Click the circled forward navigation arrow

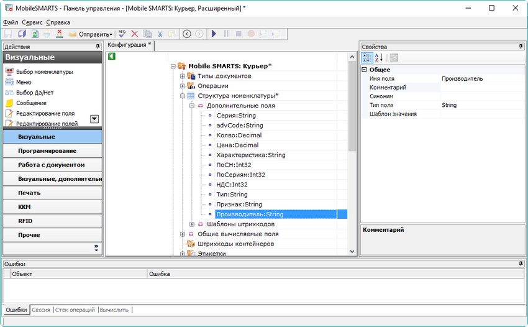199,34
